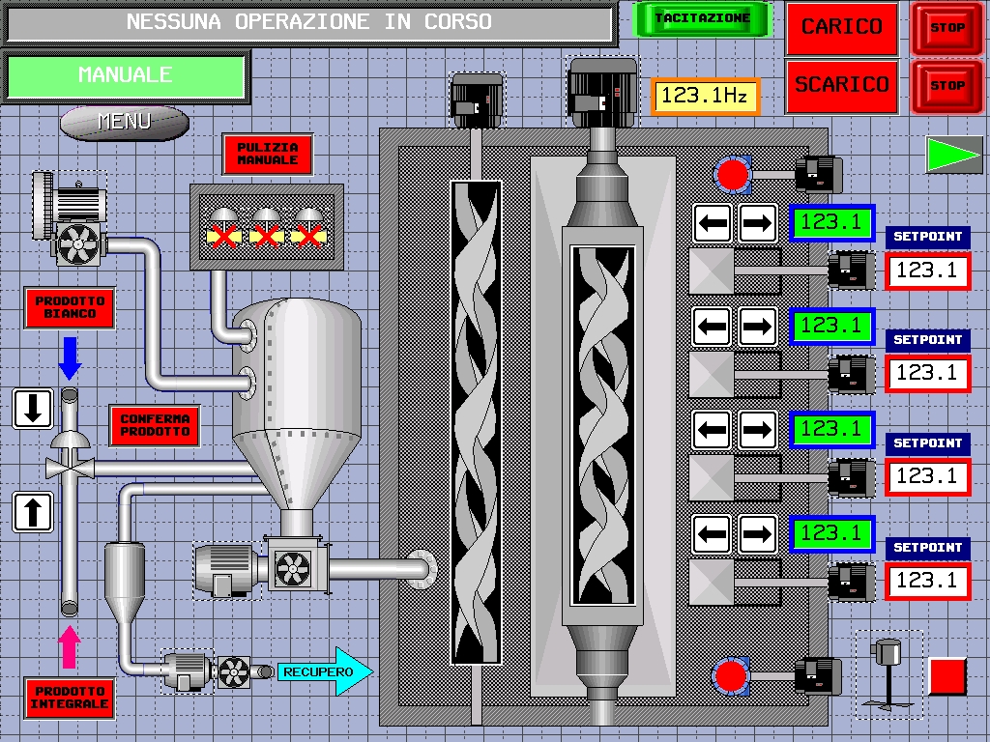
Task: Toggle the MANUALE mode indicator
Action: click(126, 75)
